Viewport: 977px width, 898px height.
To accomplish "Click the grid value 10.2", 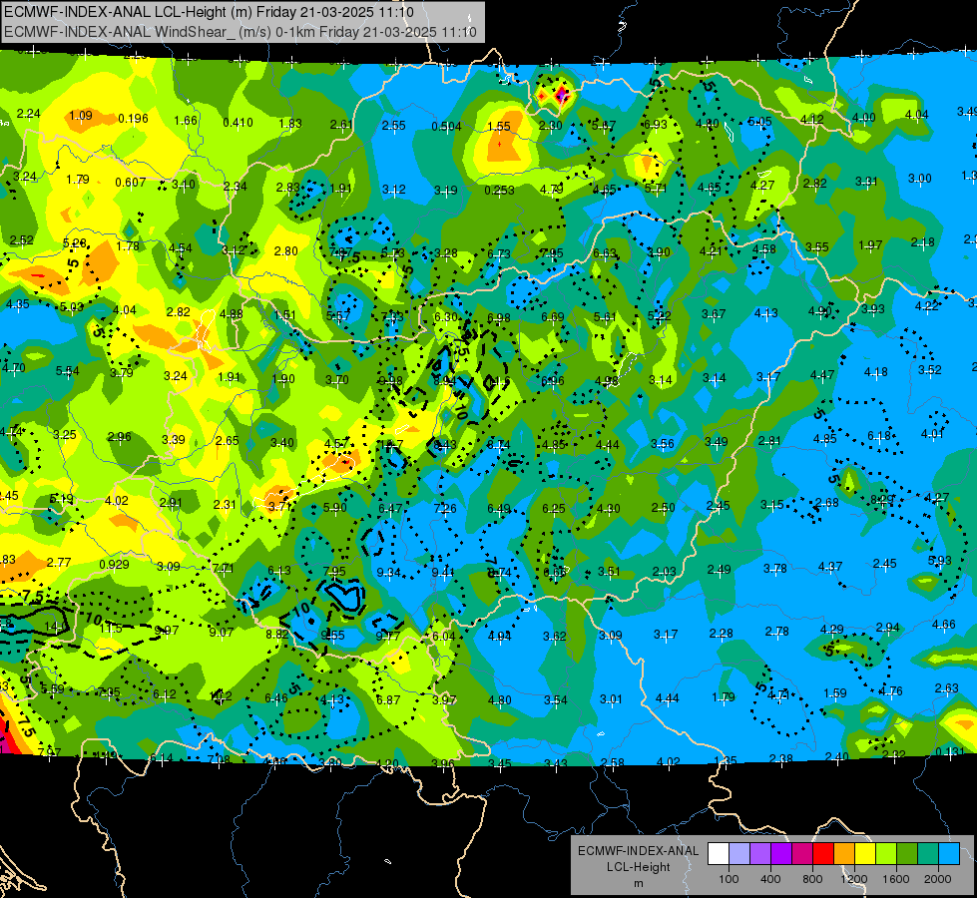I will tap(221, 695).
